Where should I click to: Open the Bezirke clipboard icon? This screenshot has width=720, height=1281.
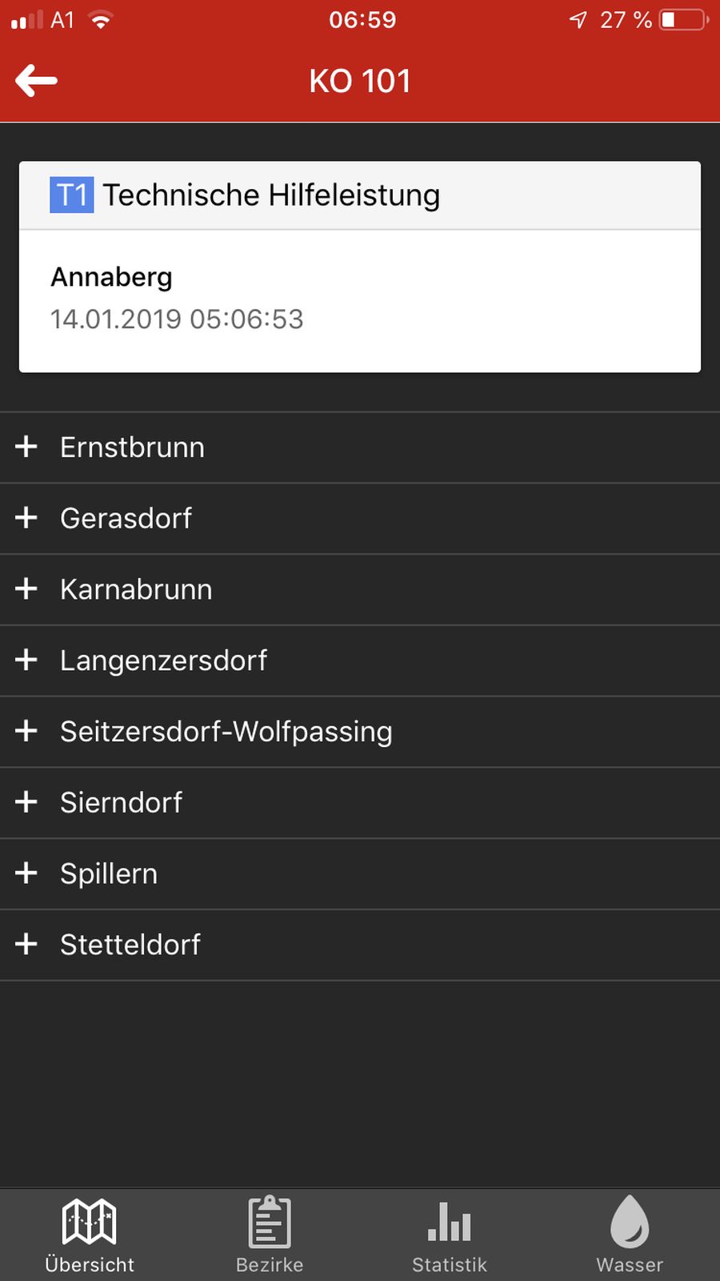click(270, 1222)
